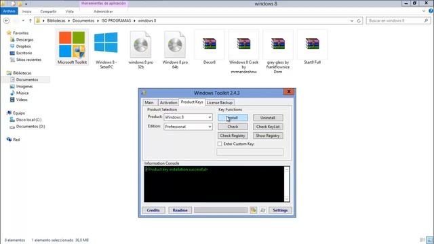This screenshot has height=244, width=434.
Task: Expand the recent locations dropdown arrow
Action: pyautogui.click(x=23, y=20)
